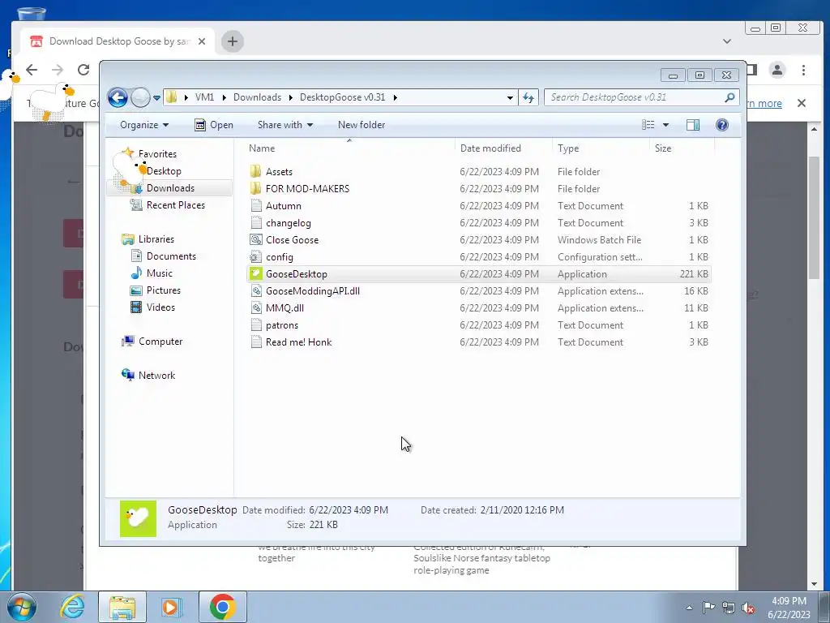Select the Assets folder icon

coord(255,171)
